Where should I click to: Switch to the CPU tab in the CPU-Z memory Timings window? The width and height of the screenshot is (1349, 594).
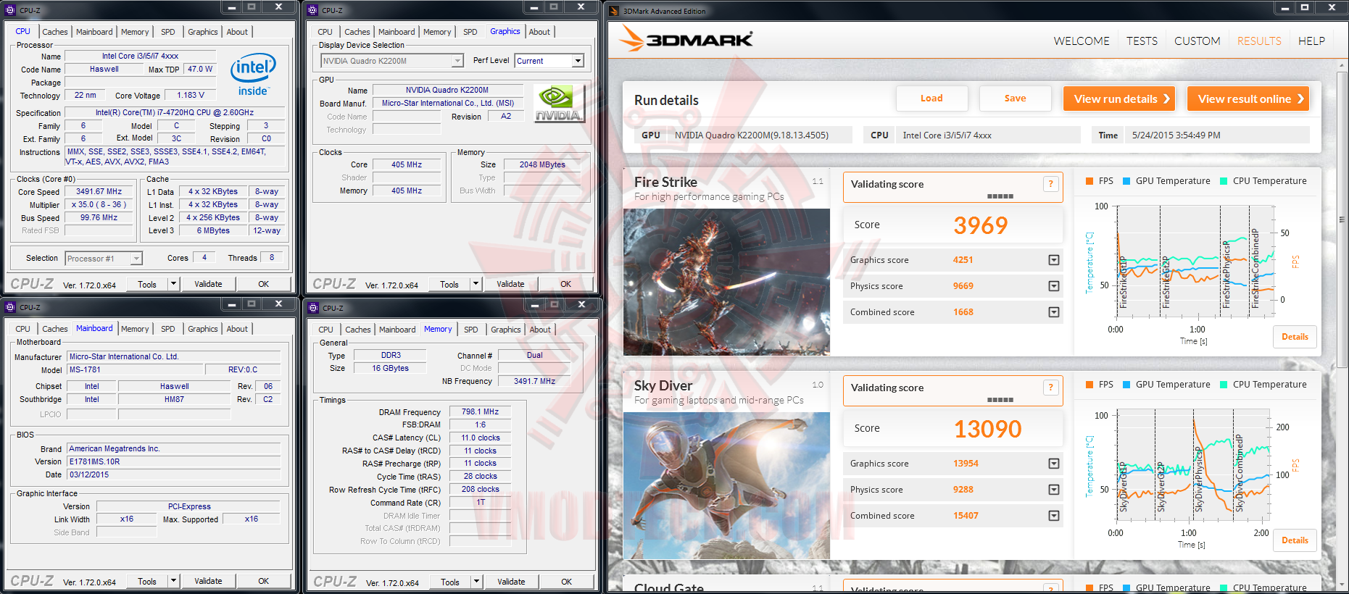pyautogui.click(x=326, y=330)
